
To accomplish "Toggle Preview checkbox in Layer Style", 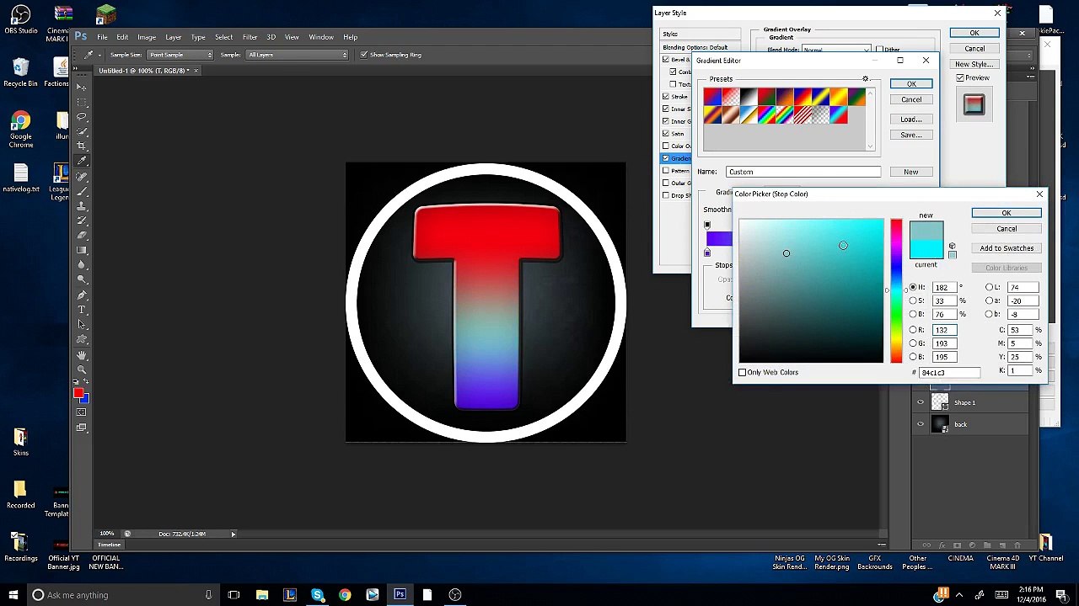I will click(960, 77).
